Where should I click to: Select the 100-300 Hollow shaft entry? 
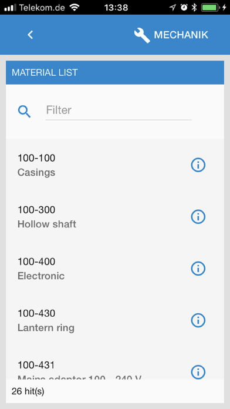pos(115,217)
